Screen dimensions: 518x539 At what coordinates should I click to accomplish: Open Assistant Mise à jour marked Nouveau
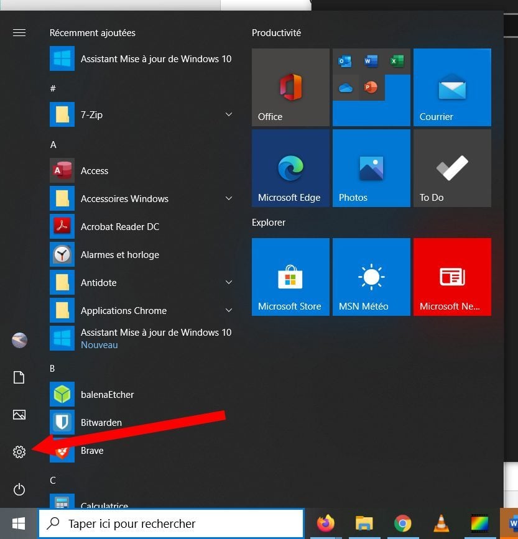(x=142, y=338)
